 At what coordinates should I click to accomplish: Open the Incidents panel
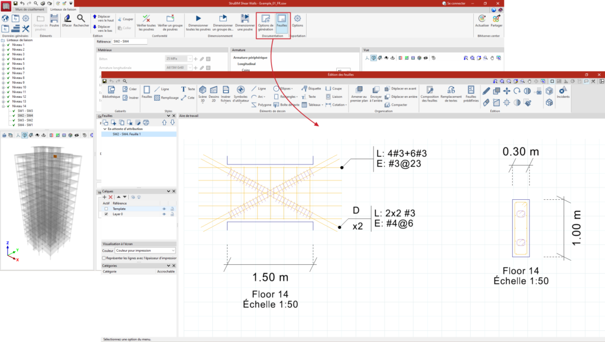[x=563, y=93]
